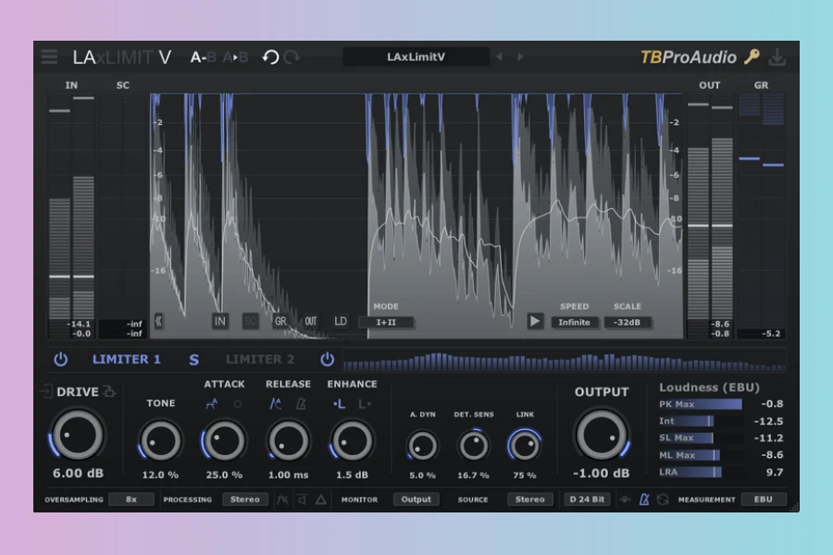Click the speaker icon in bottom bar

pos(302,499)
